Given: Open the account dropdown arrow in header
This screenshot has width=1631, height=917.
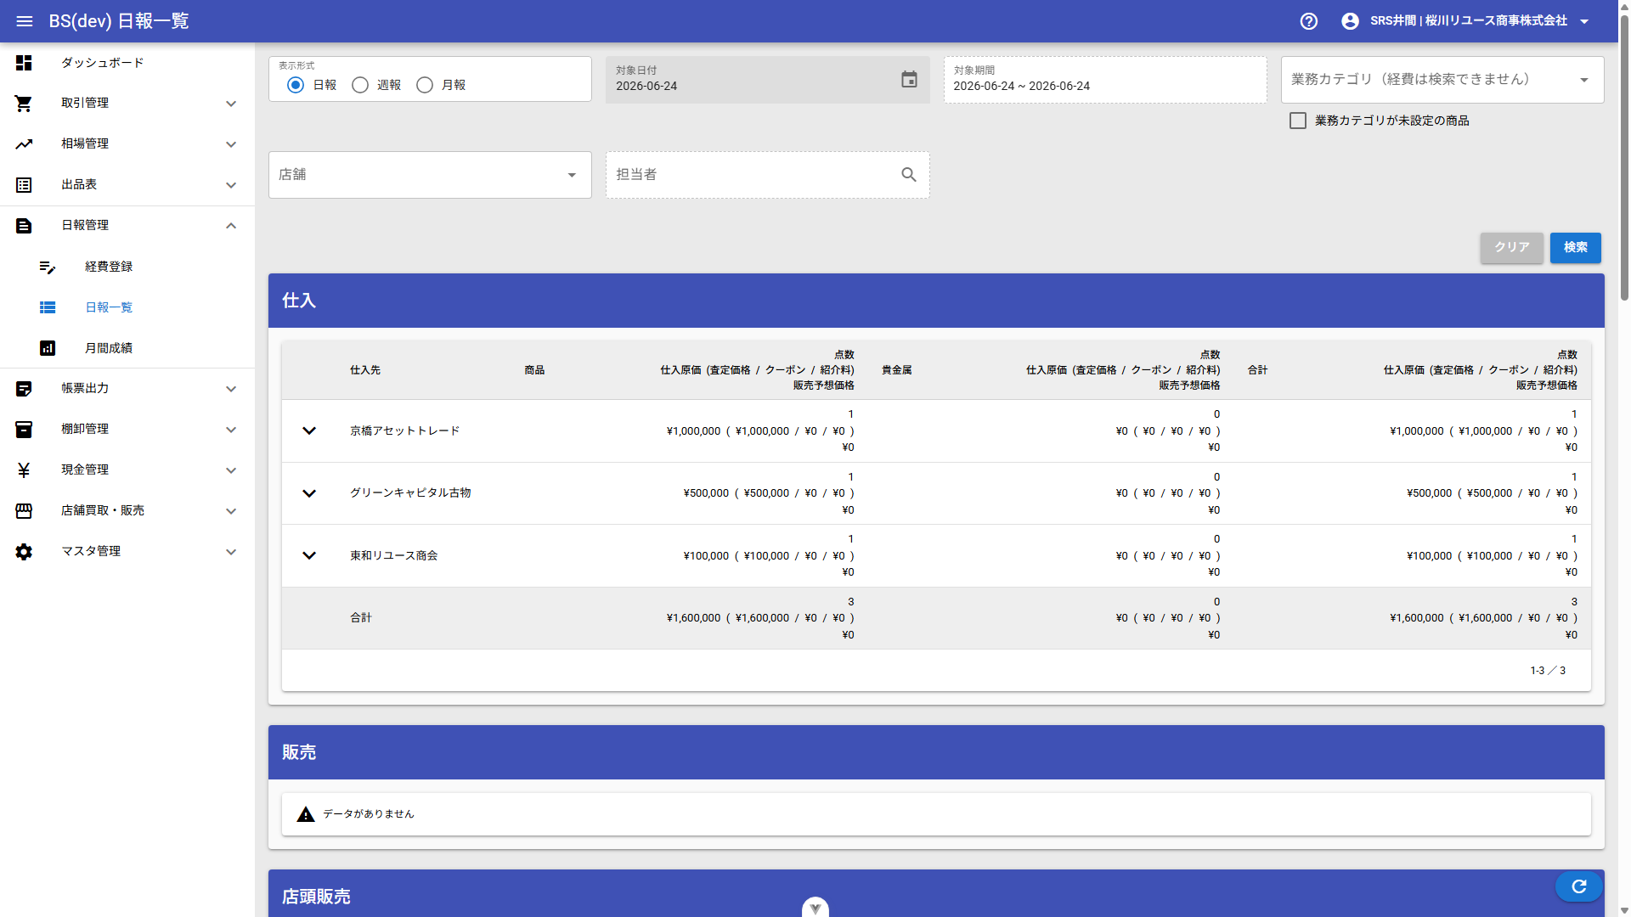Looking at the screenshot, I should (x=1584, y=21).
